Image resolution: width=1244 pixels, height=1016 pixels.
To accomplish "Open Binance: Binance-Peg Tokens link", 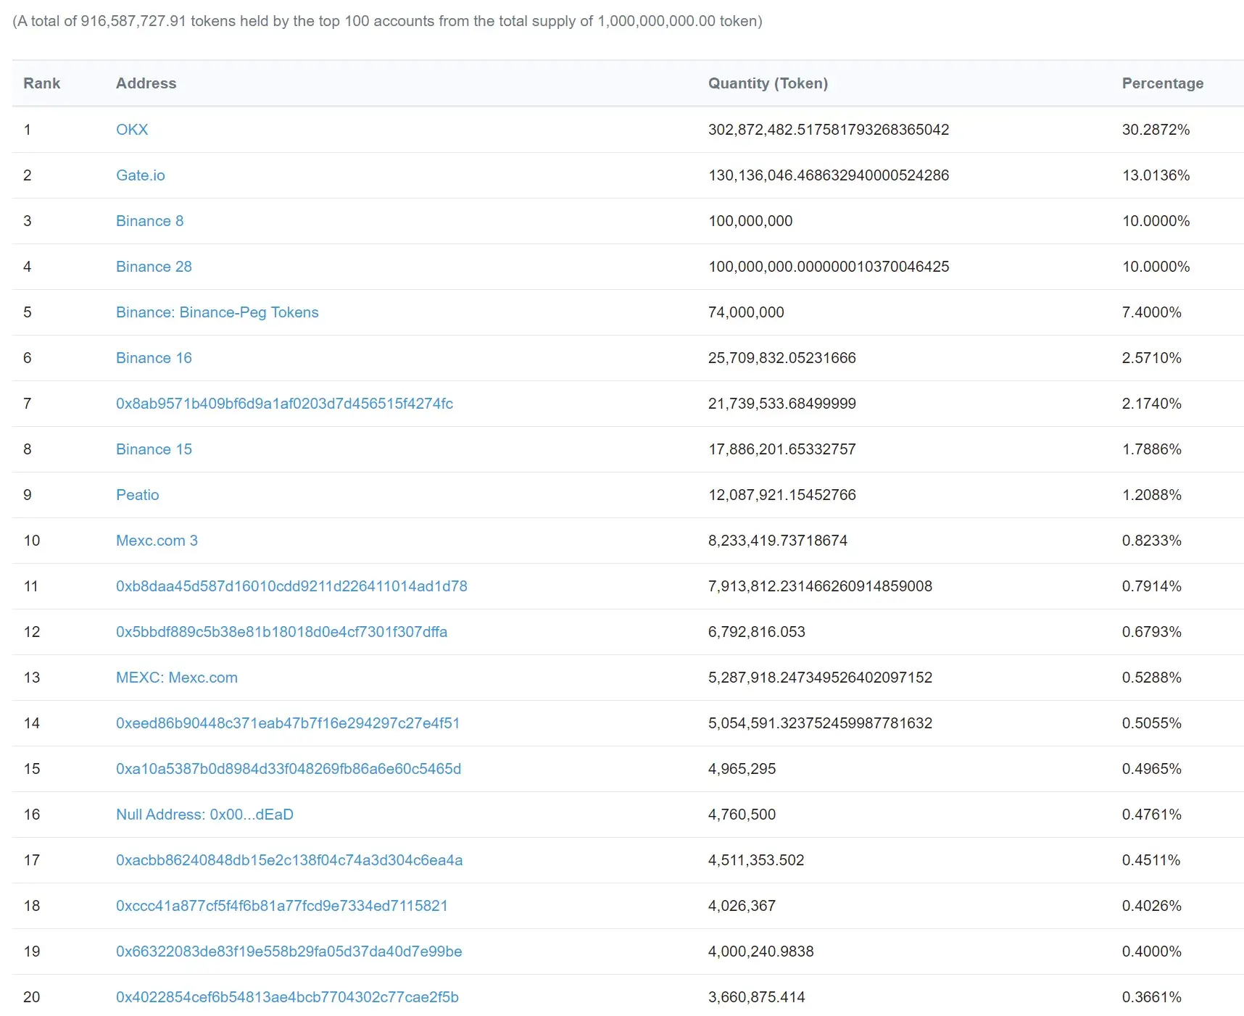I will (217, 312).
